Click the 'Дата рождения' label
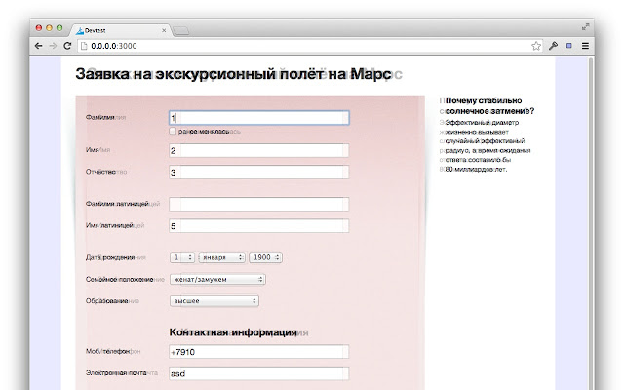 [110, 257]
